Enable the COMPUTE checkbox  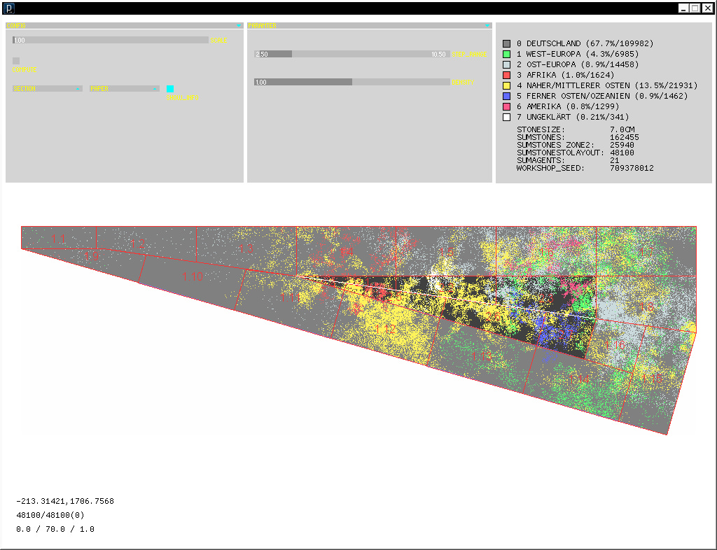(x=15, y=61)
